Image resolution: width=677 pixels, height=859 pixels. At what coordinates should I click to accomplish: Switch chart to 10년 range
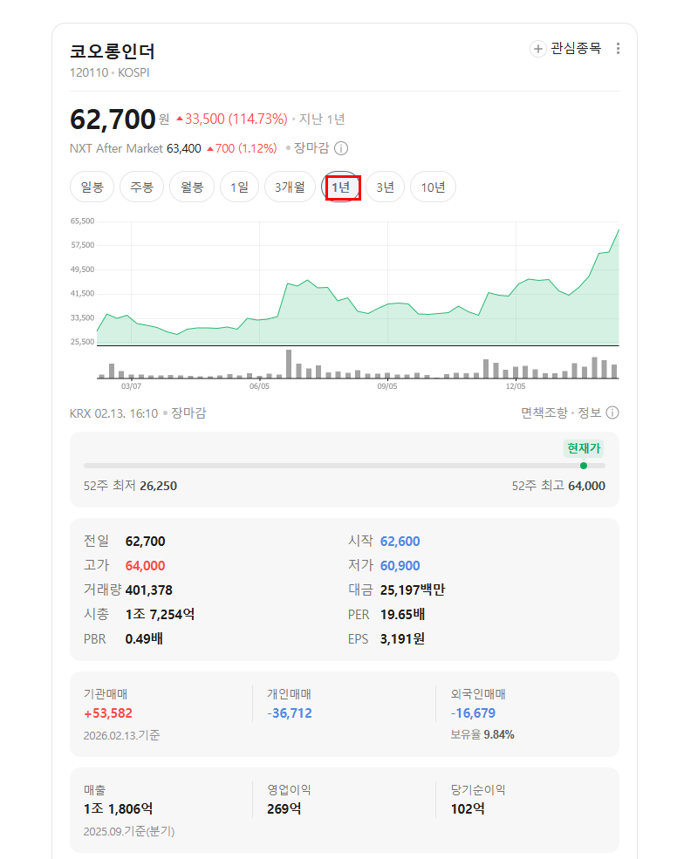pyautogui.click(x=433, y=187)
